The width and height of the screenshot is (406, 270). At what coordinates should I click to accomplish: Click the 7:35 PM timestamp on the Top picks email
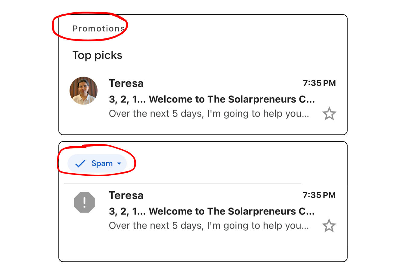319,83
